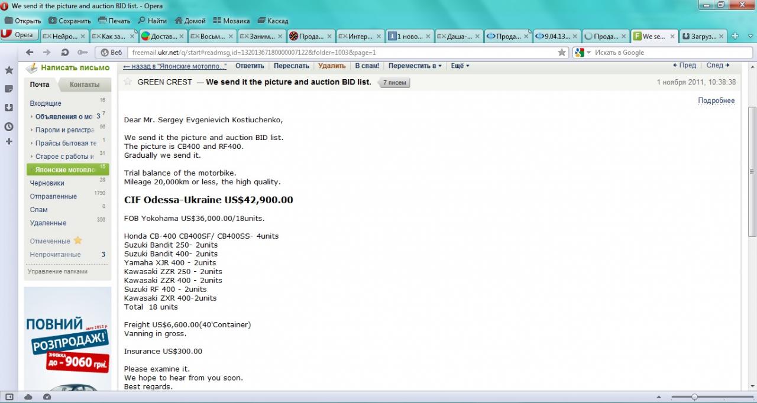
Task: Bookmark the page with the address bar star
Action: 562,53
